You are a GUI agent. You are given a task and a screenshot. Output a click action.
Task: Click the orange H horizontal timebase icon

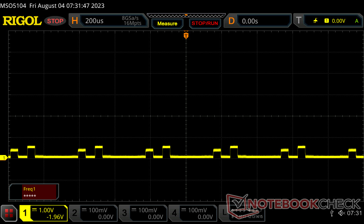tap(75, 21)
